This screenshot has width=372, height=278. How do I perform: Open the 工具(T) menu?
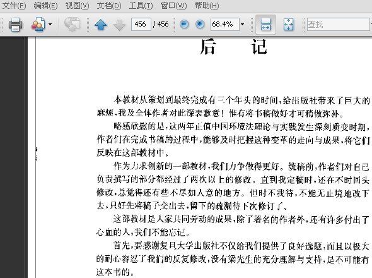(x=141, y=6)
